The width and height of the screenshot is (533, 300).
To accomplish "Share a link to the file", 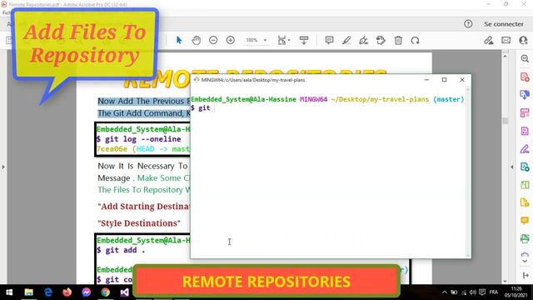I will [489, 41].
